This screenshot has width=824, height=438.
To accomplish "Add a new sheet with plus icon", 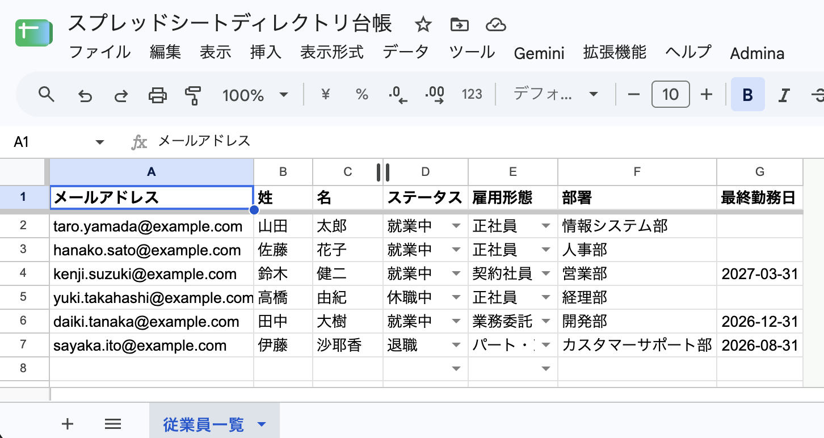I will click(x=68, y=423).
